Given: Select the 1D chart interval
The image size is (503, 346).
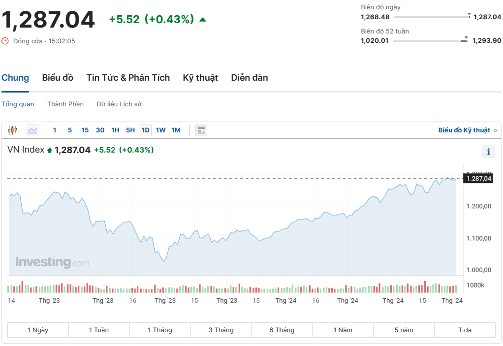Looking at the screenshot, I should tap(145, 130).
